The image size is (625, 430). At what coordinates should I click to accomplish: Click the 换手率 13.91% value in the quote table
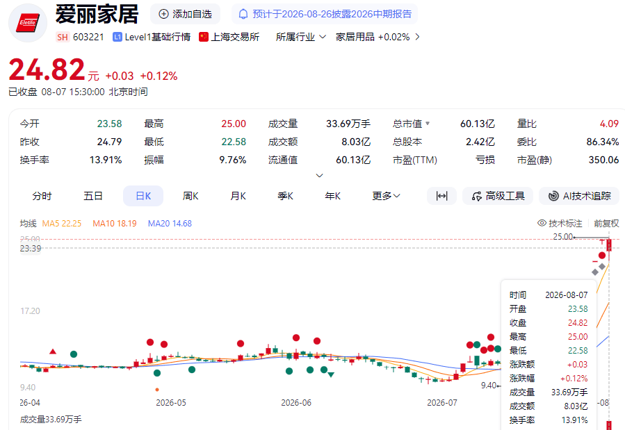click(106, 160)
